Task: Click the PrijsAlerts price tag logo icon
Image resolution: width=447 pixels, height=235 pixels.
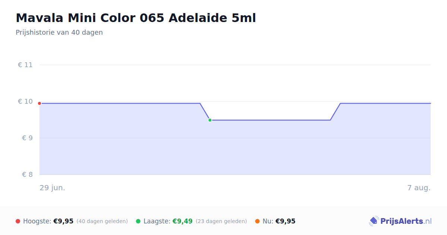Action: [374, 221]
